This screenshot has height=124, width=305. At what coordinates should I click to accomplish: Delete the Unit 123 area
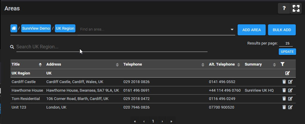(x=284, y=107)
